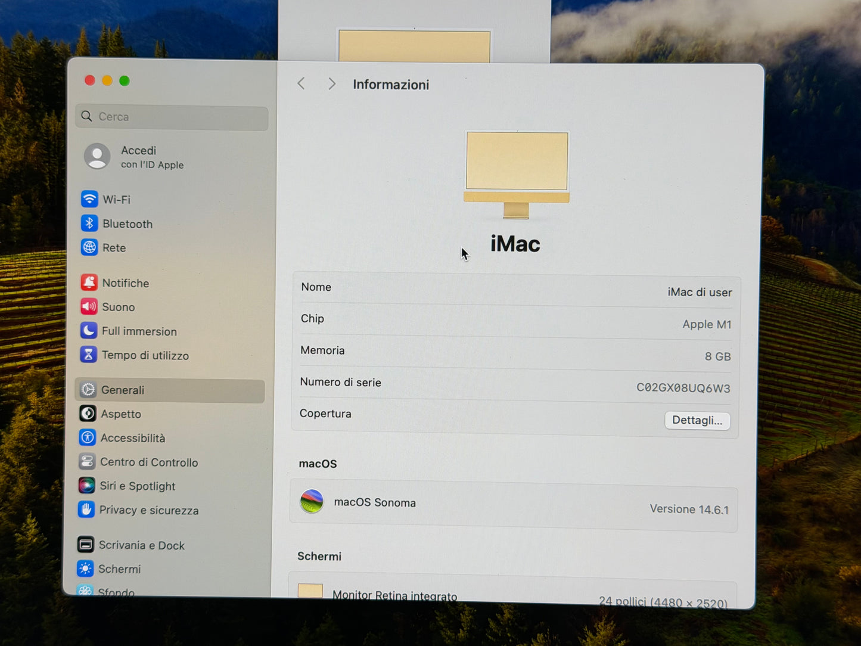The height and width of the screenshot is (646, 861).
Task: Click the Monitor Retina integrato thumbnail
Action: pos(310,591)
